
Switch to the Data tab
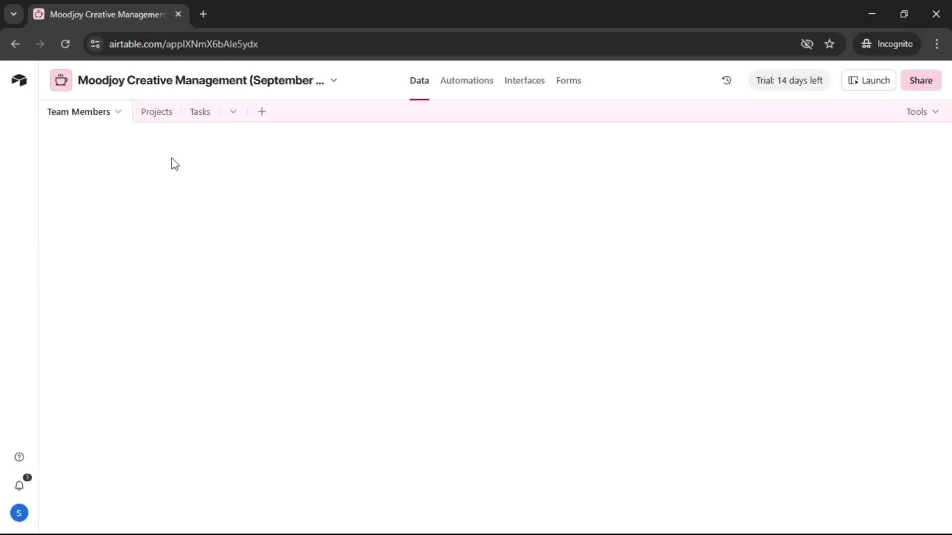419,80
